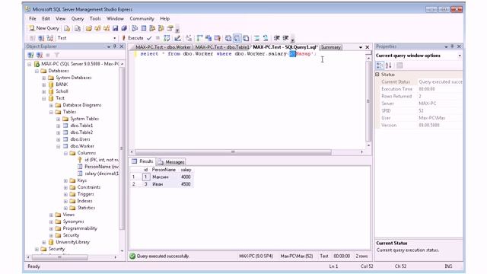Open the Tools menu
The width and height of the screenshot is (487, 274).
tap(95, 18)
